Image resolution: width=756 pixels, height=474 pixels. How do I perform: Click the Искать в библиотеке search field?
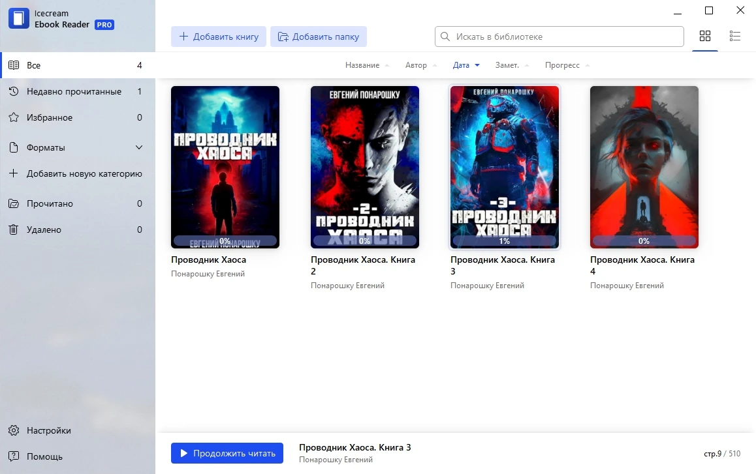[559, 37]
